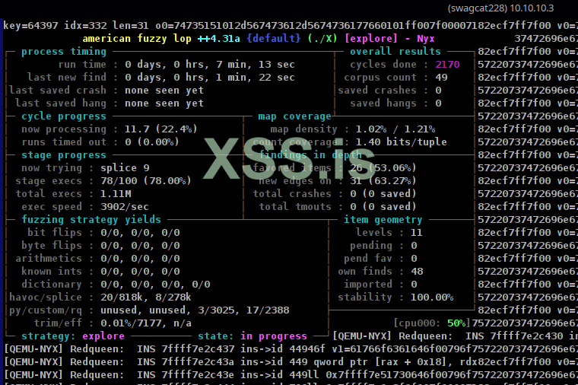Click the stability value '100.00%'
Image resolution: width=578 pixels, height=385 pixels.
point(432,297)
